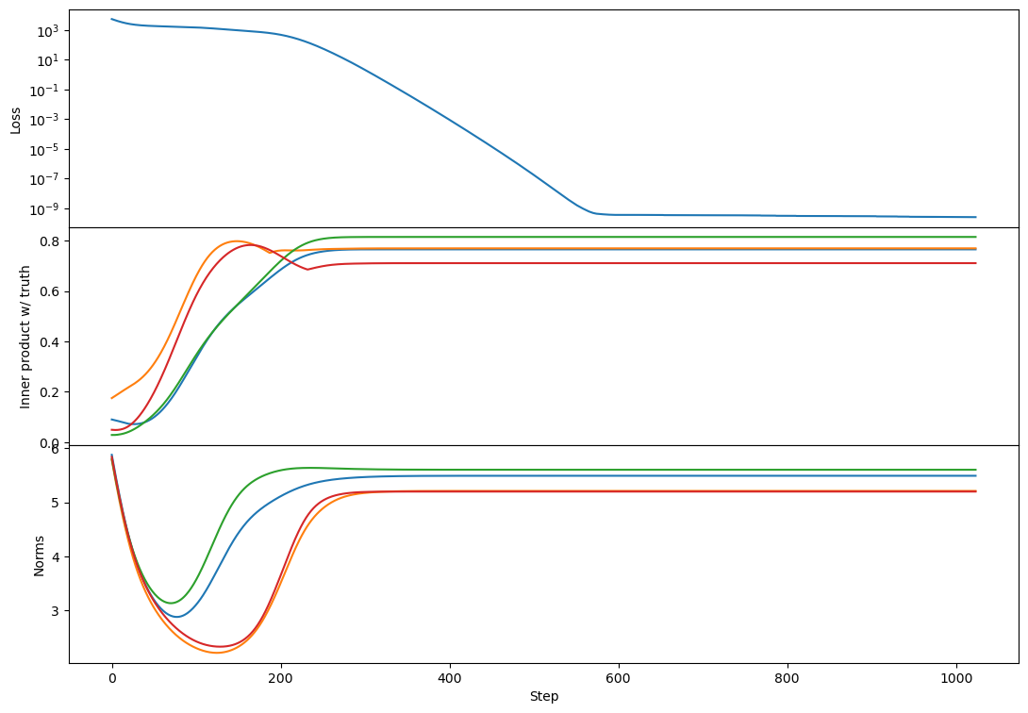The height and width of the screenshot is (713, 1028).
Task: Select the x-axis tick label 800
Action: 787,676
